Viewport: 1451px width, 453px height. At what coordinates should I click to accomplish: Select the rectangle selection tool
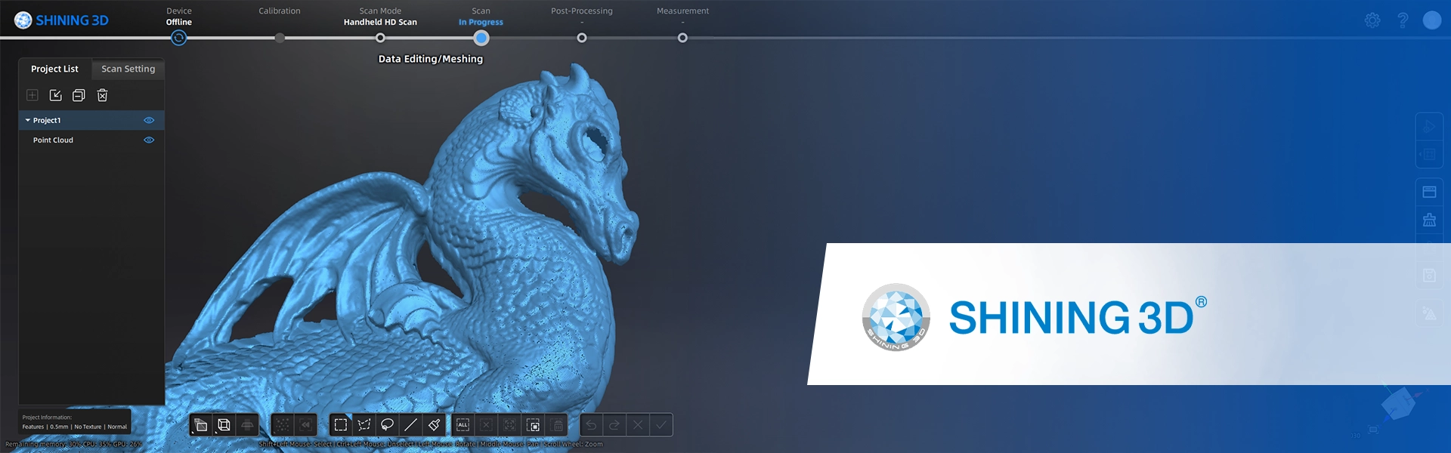pos(341,425)
